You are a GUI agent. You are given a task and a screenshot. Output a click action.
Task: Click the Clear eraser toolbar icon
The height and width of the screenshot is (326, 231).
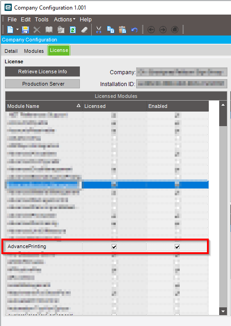click(x=84, y=30)
